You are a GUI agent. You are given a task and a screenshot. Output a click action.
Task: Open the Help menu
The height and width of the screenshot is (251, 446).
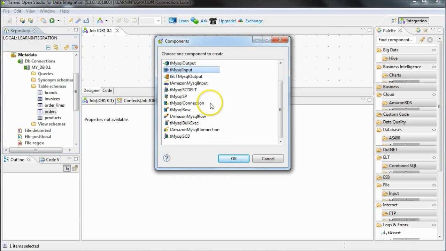click(64, 11)
